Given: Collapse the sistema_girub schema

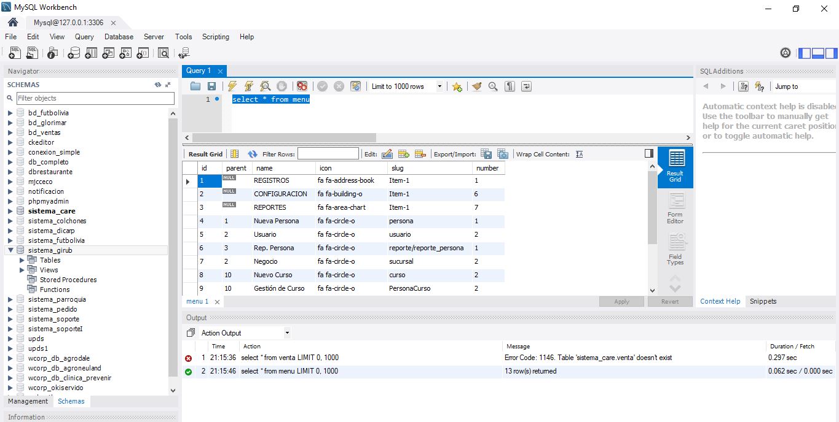Looking at the screenshot, I should [10, 250].
